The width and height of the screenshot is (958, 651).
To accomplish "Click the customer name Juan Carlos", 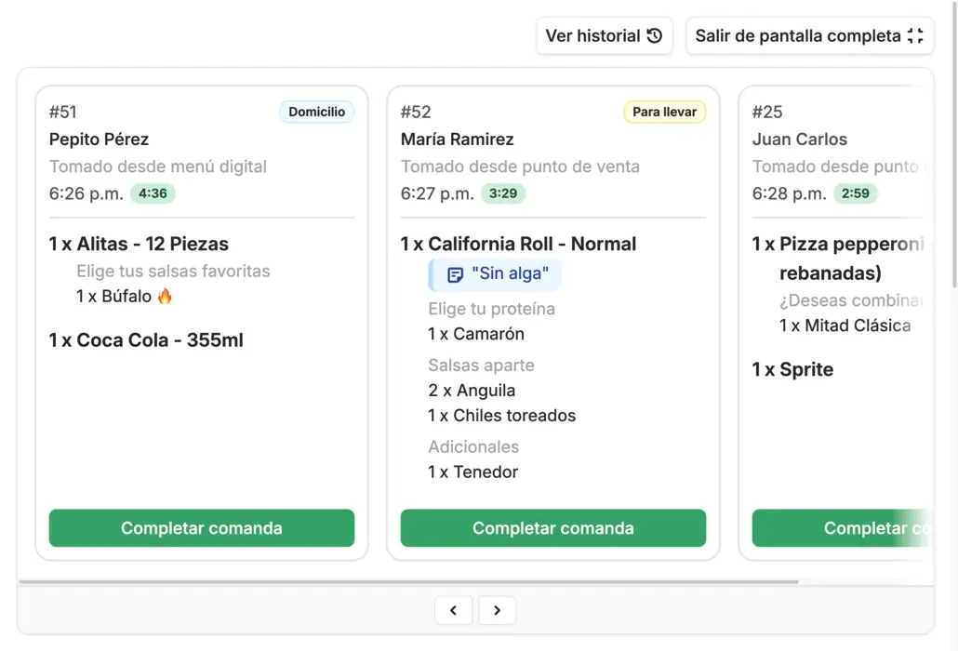I will [800, 139].
